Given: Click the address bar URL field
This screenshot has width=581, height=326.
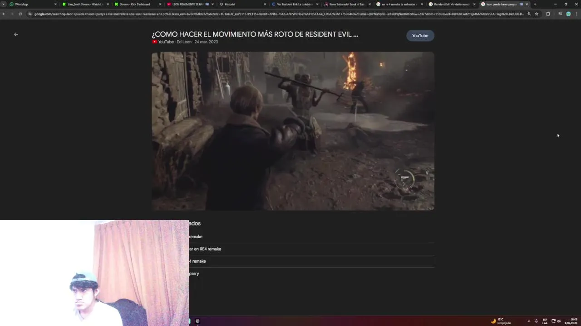Looking at the screenshot, I should [x=279, y=14].
